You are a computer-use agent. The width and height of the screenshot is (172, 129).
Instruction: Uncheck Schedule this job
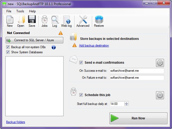[81, 95]
